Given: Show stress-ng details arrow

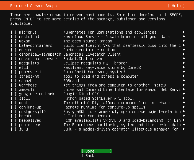Looking at the screenshot, I should (x=184, y=76).
